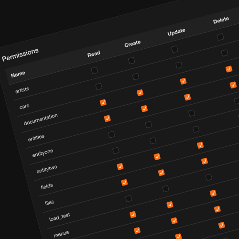This screenshot has width=239, height=239.
Task: Disable Update permission for entities
Action: coord(187,97)
